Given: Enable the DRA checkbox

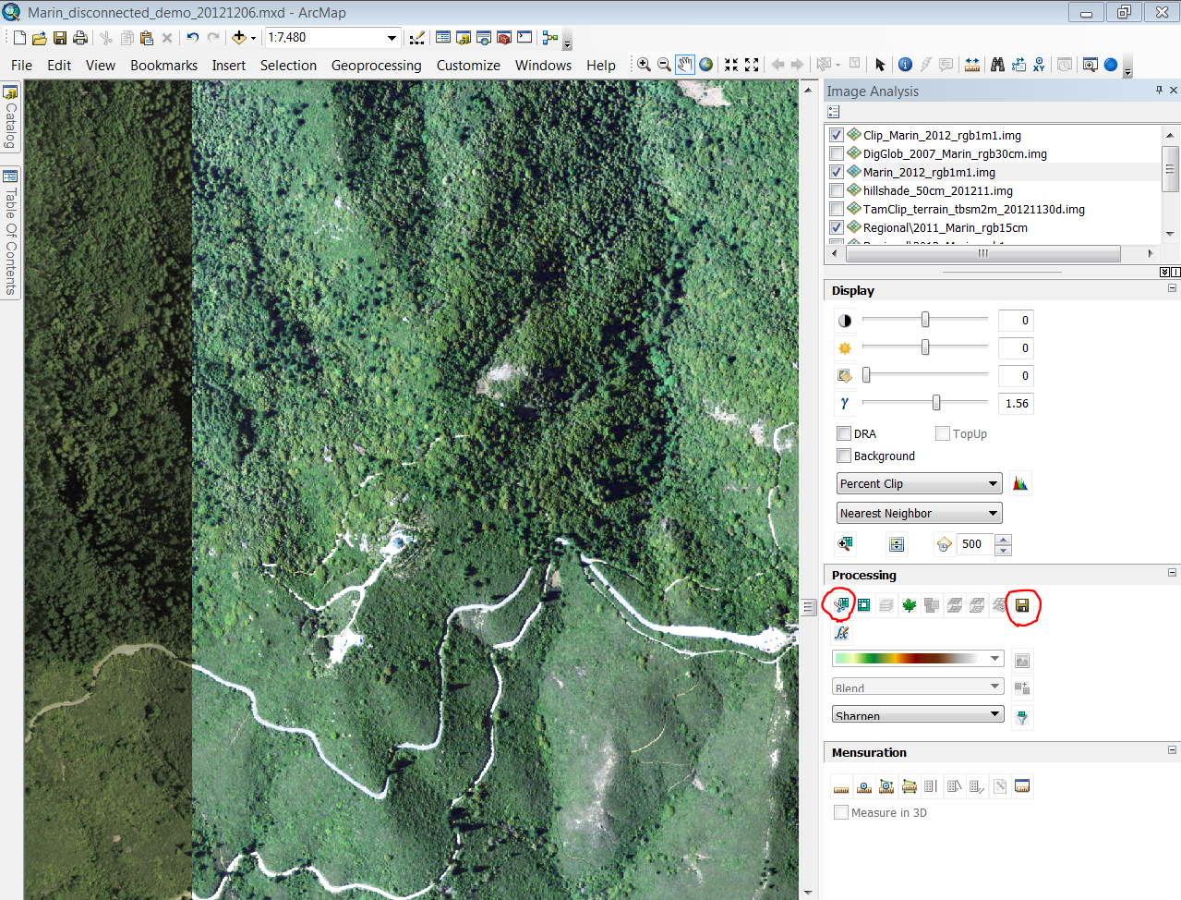Looking at the screenshot, I should (x=844, y=433).
